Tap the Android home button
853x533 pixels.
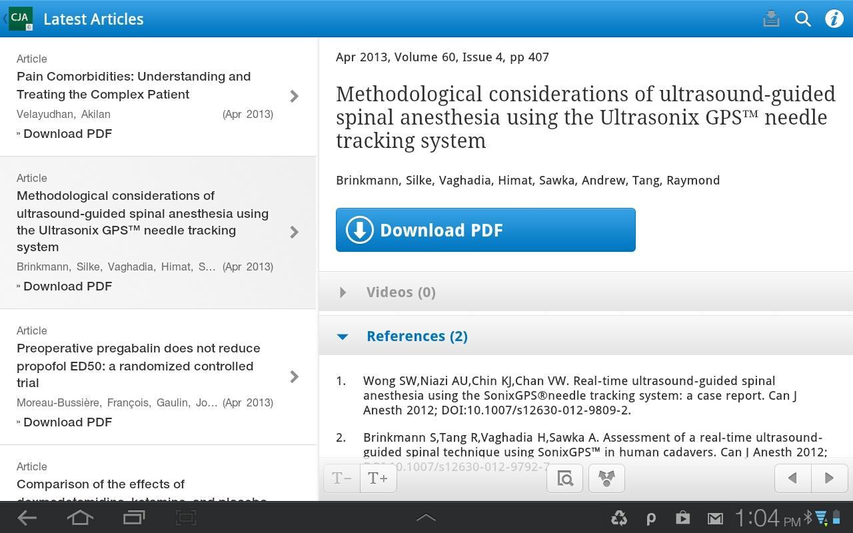(x=80, y=518)
